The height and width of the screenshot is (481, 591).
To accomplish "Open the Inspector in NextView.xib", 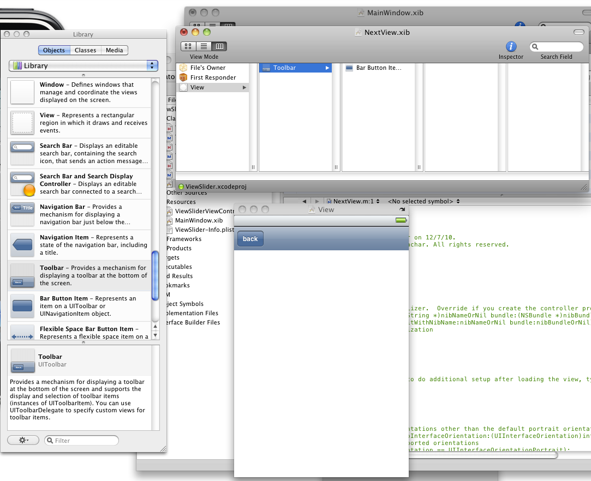I will coord(511,46).
